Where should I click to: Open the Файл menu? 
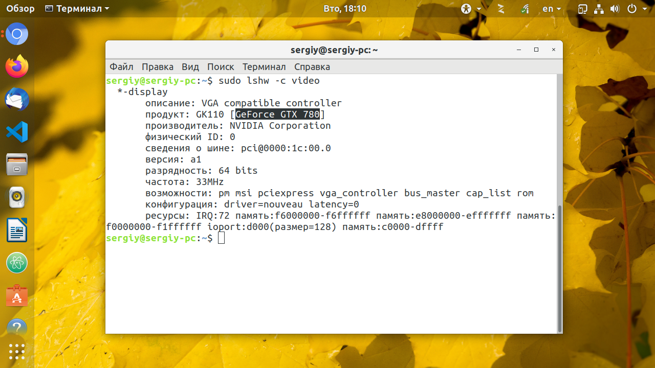pos(121,67)
